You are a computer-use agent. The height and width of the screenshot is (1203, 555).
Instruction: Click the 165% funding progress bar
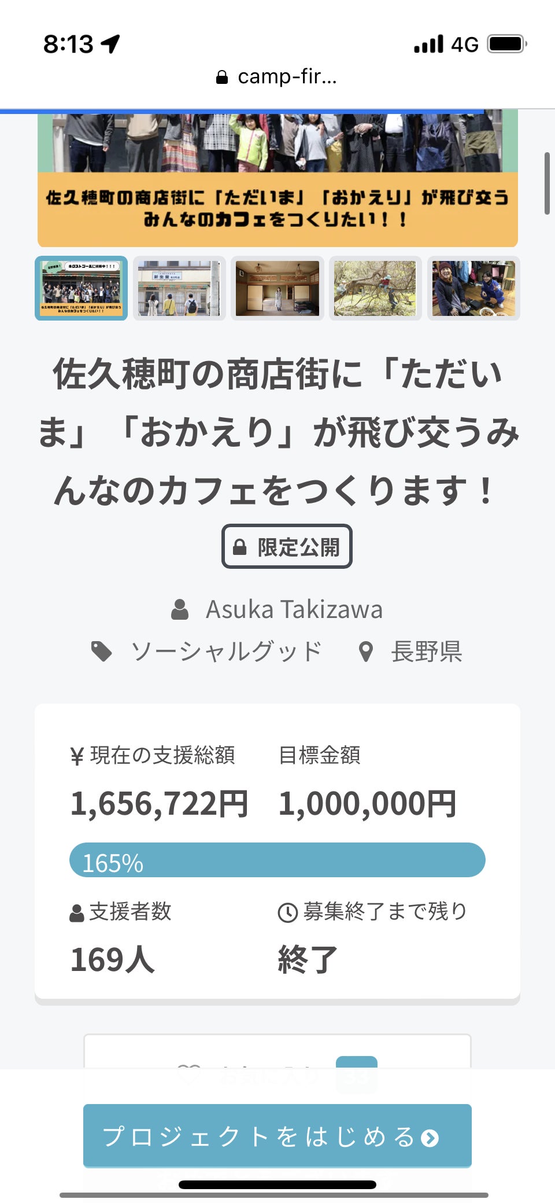[277, 860]
